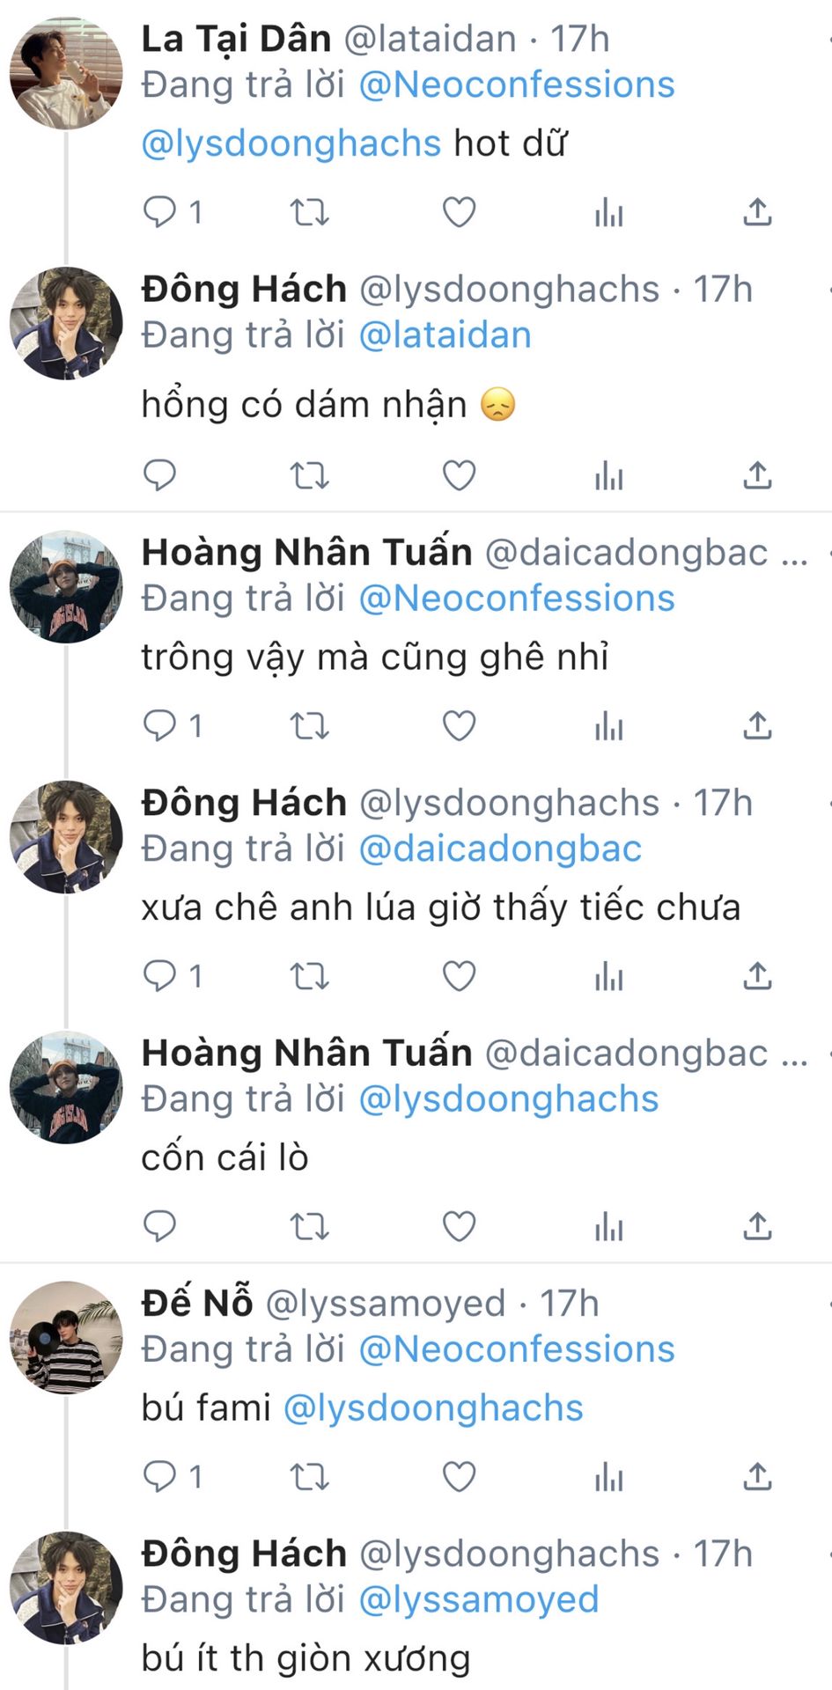The height and width of the screenshot is (1690, 832).
Task: Open @lataidan link under first Đông Hách reply
Action: (x=445, y=335)
